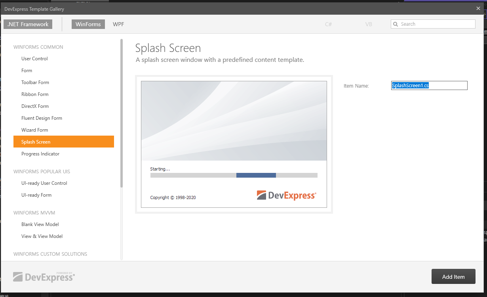Click the blue progress bar in preview
Viewport: 487px width, 297px height.
coord(256,175)
